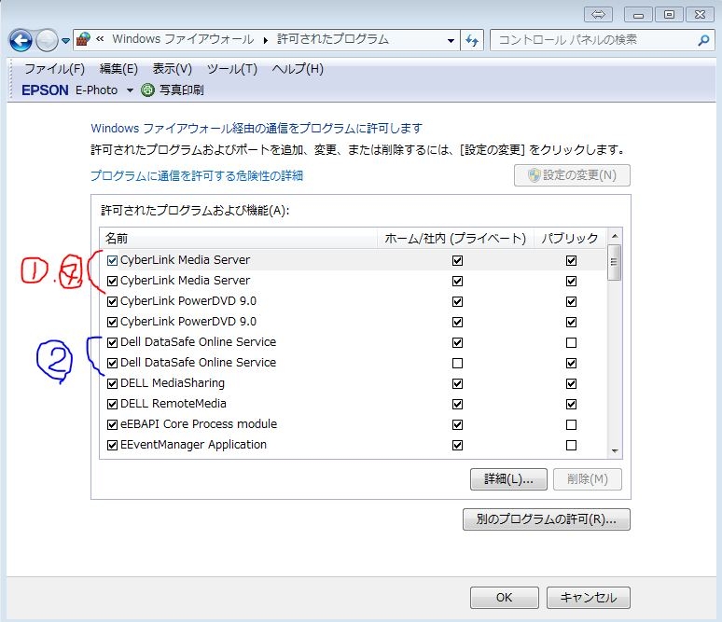Click the 詳細(L)... button
Image resolution: width=722 pixels, height=622 pixels.
[x=508, y=479]
